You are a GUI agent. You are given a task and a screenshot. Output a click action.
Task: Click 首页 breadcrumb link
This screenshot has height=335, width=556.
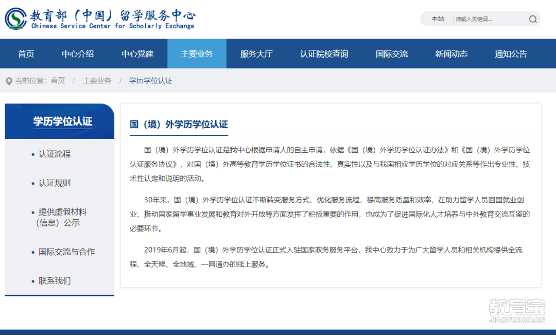(58, 81)
